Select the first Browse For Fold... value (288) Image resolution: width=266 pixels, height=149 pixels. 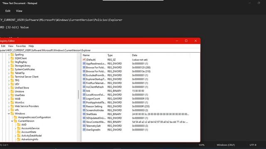(96, 67)
